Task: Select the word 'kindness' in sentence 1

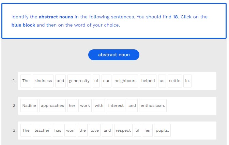Action: pyautogui.click(x=43, y=81)
